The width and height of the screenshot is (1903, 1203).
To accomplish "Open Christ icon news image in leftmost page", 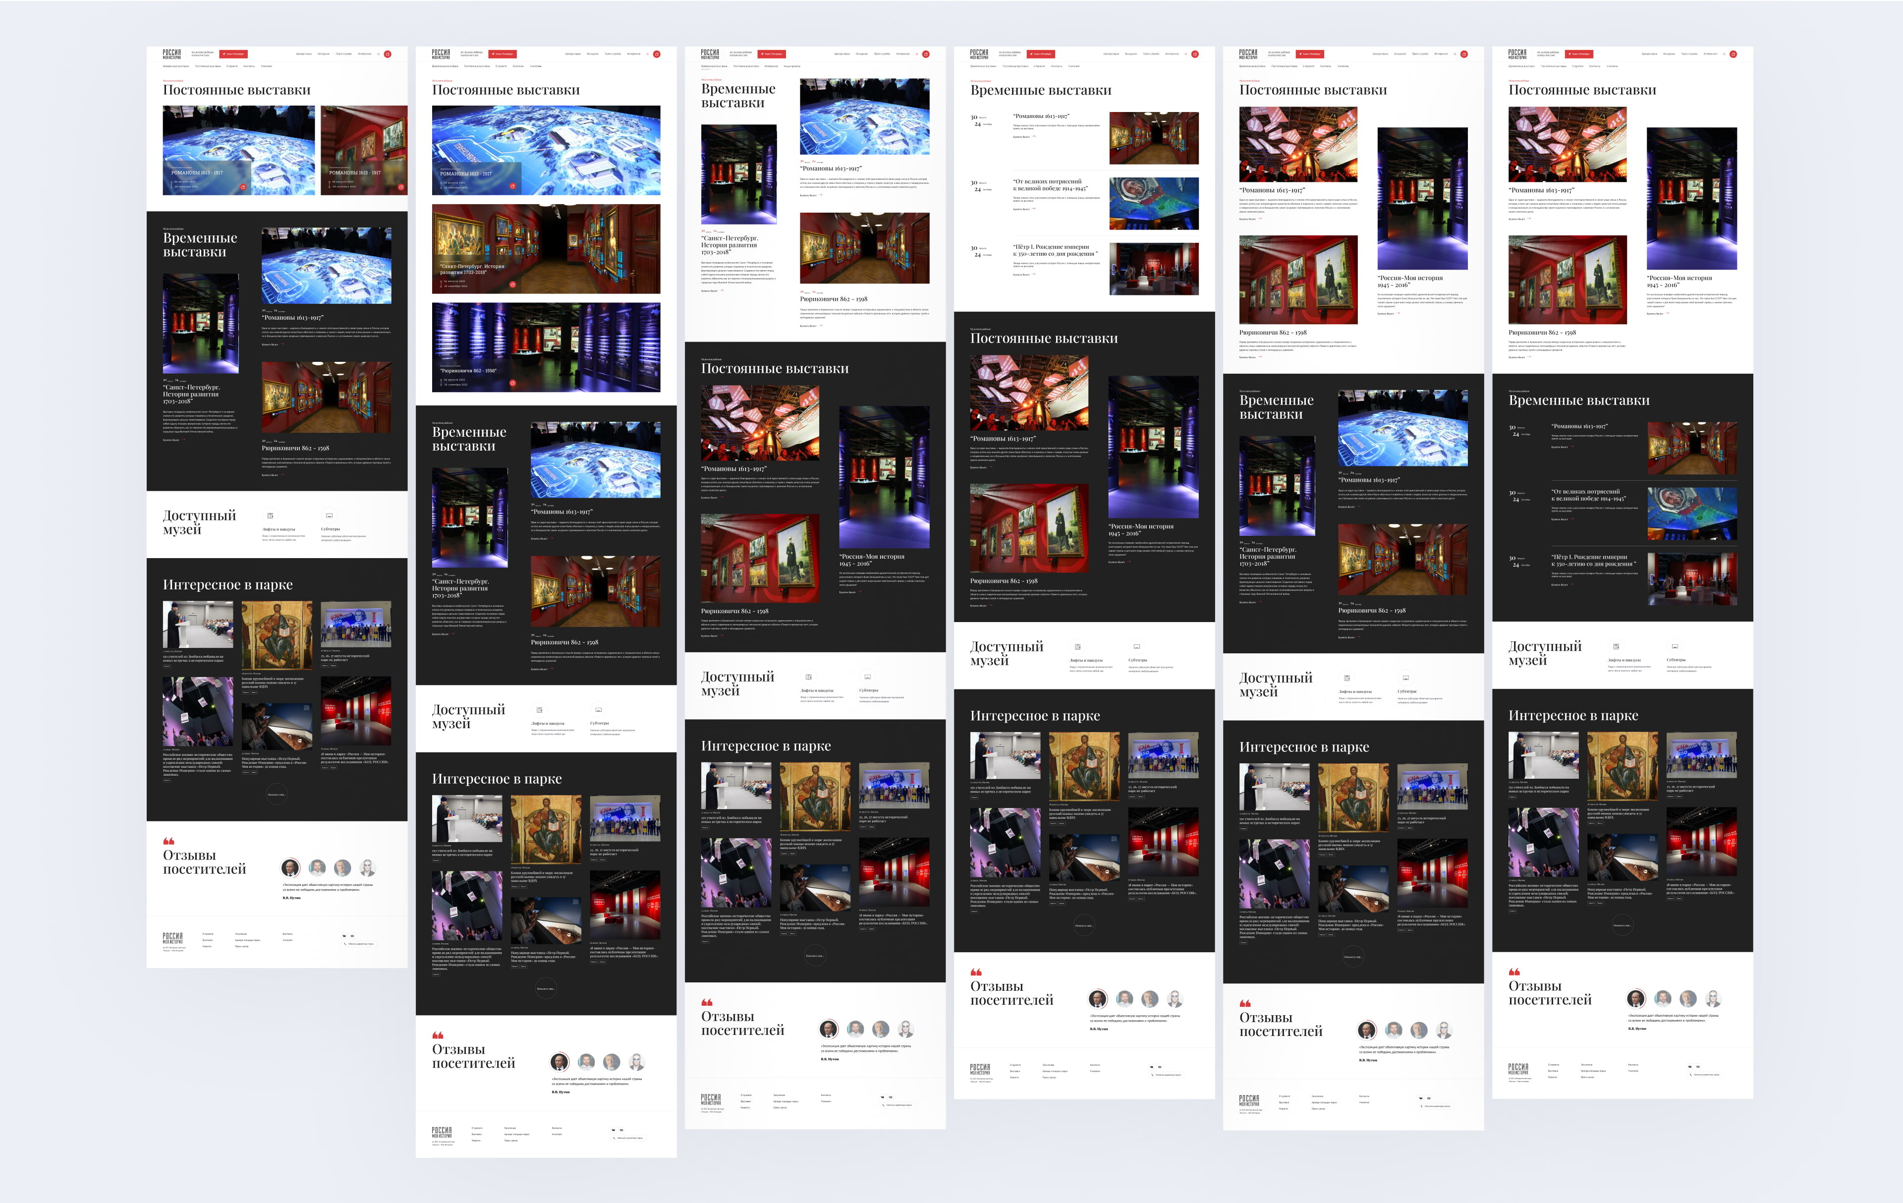I will 277,634.
